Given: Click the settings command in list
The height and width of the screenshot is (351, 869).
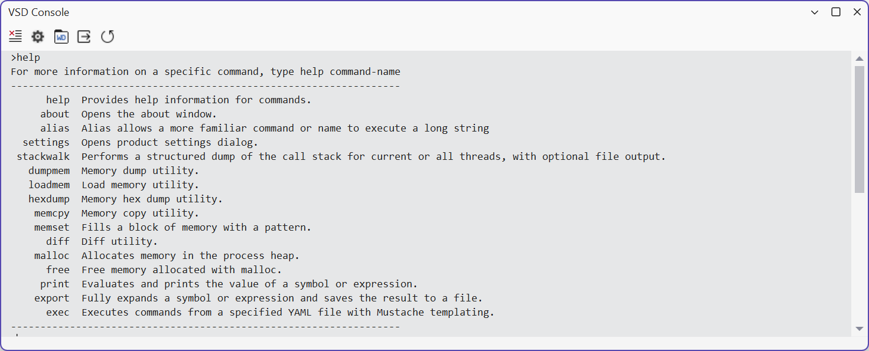Looking at the screenshot, I should tap(46, 142).
